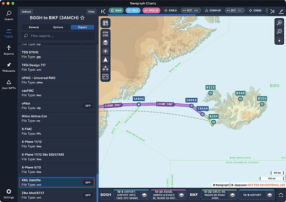Viewport: 286px width, 202px height.
Task: Open User WPTs in sidebar
Action: pos(9,84)
